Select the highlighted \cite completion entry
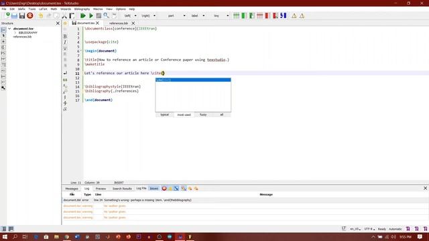The width and height of the screenshot is (429, 241). (193, 80)
